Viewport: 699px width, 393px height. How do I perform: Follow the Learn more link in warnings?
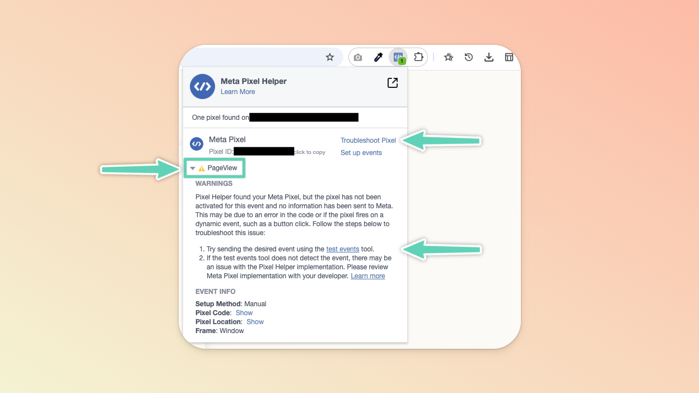[368, 276]
